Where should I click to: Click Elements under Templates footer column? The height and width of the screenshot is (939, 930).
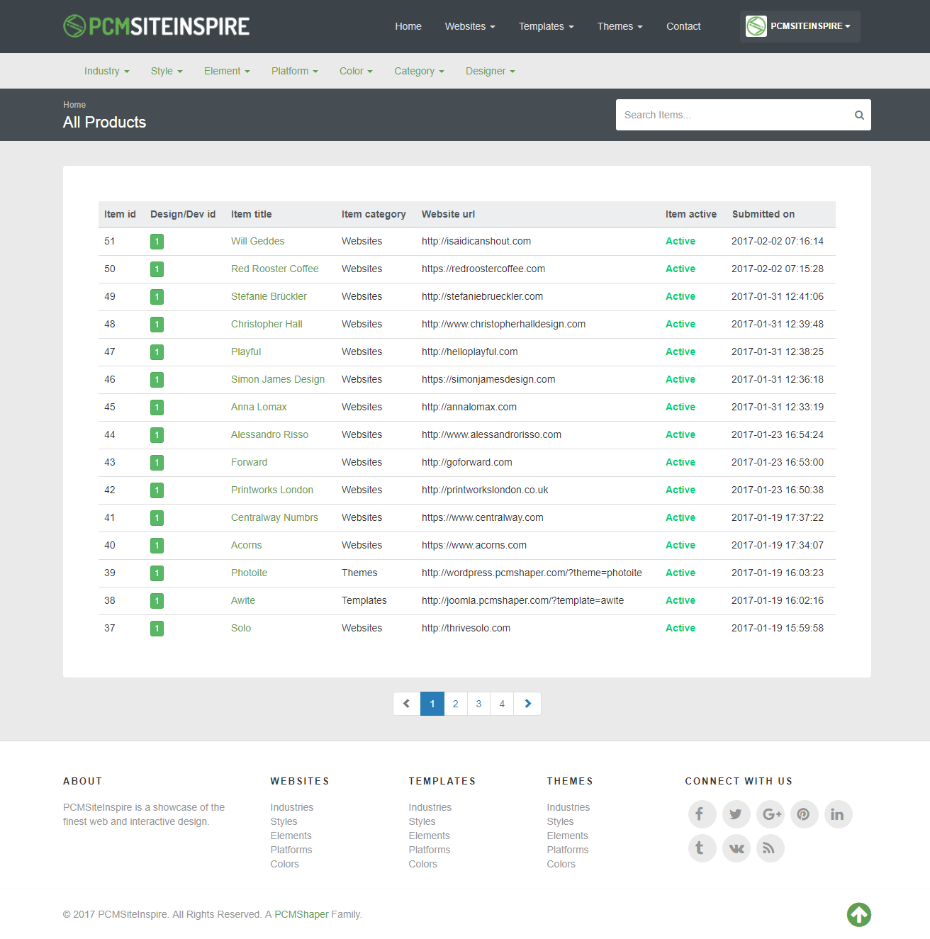click(x=429, y=836)
